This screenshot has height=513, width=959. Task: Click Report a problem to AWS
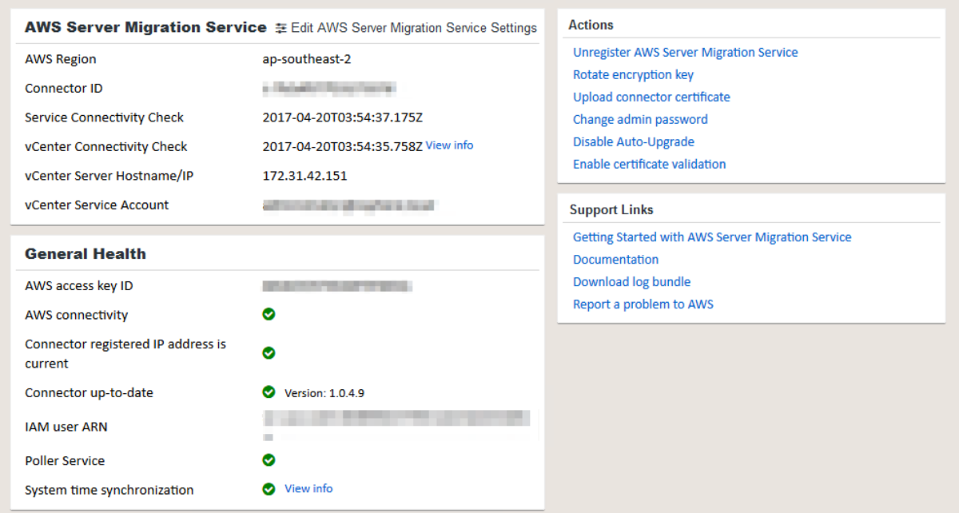643,304
